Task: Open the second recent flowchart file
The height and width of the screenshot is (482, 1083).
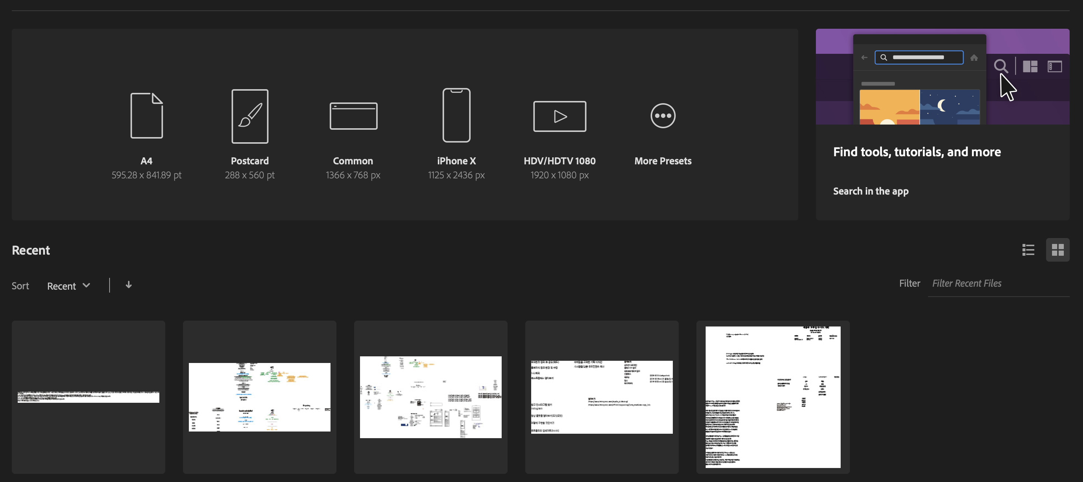Action: pos(259,397)
